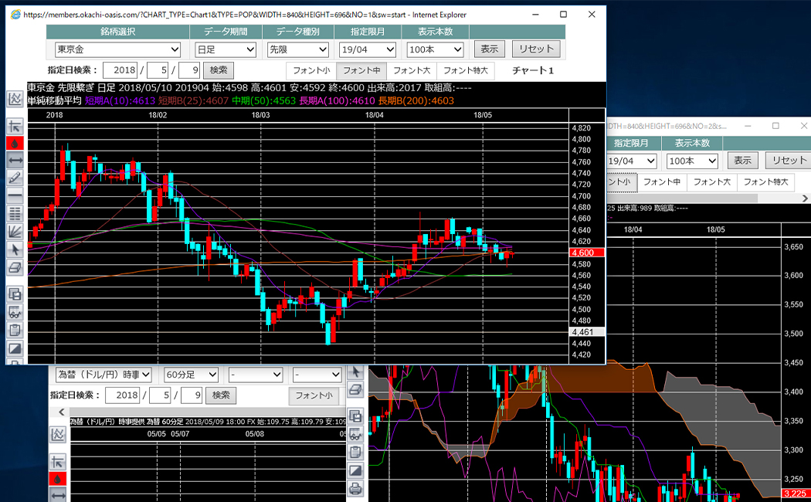
Task: Open chart settings icon above Tokyo Gold chart toolbar
Action: point(15,99)
